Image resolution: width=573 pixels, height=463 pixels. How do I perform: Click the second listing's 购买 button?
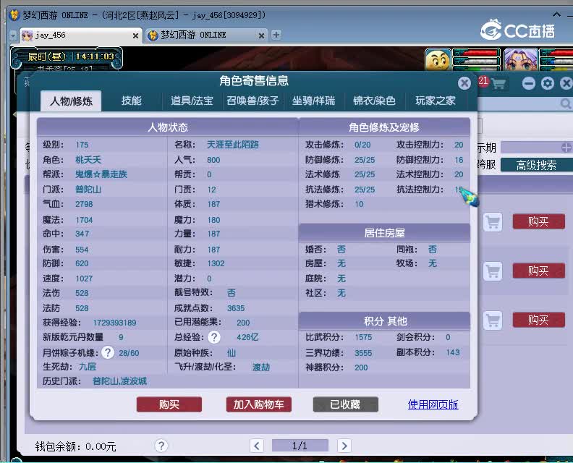click(538, 271)
